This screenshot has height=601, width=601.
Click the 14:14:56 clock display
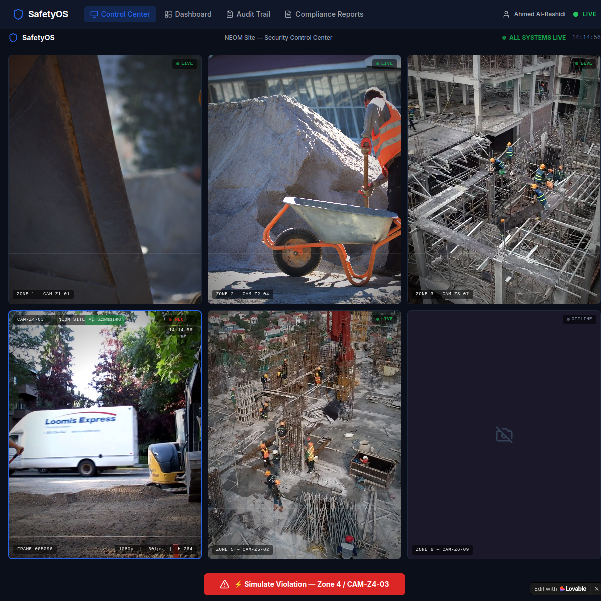coord(588,37)
